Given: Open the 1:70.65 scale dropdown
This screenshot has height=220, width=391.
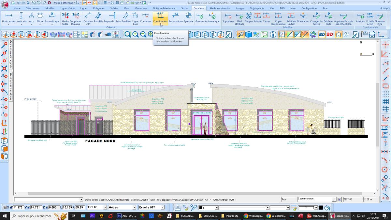Looking at the screenshot, I should pyautogui.click(x=105, y=207).
